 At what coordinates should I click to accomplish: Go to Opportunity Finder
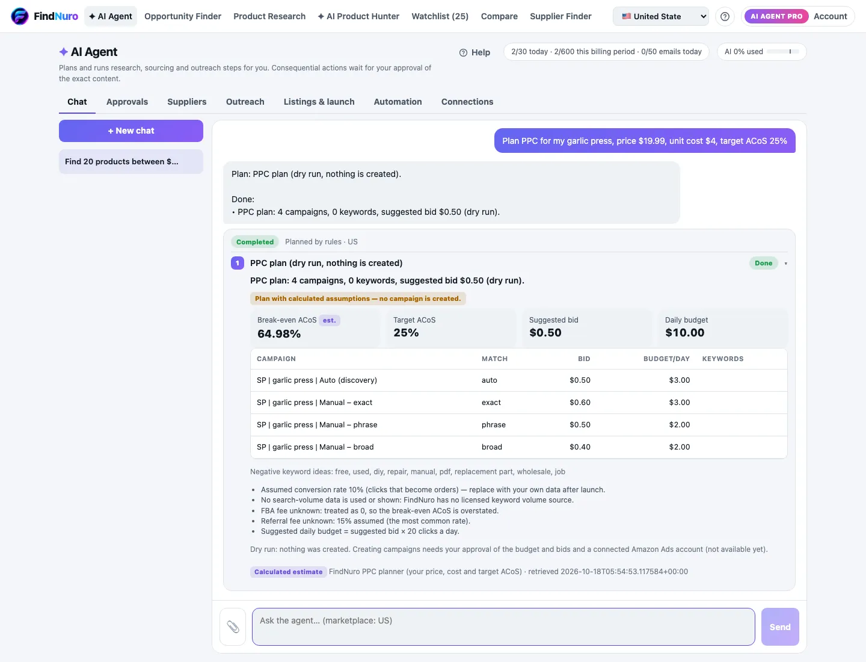pos(183,16)
